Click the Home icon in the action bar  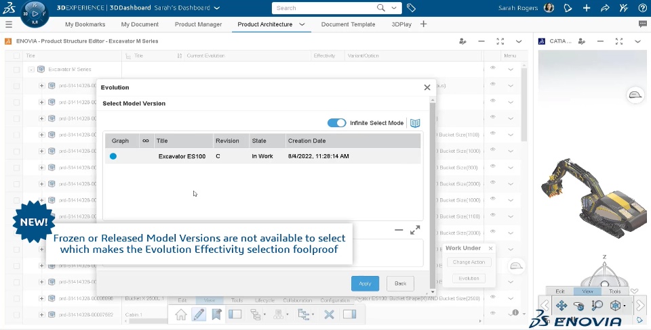point(181,314)
